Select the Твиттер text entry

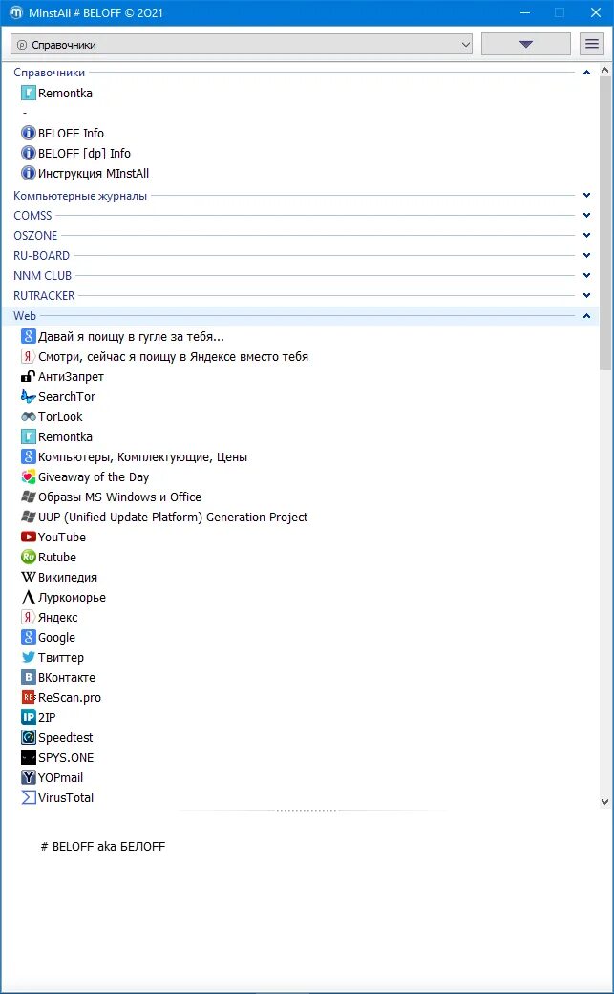(61, 657)
